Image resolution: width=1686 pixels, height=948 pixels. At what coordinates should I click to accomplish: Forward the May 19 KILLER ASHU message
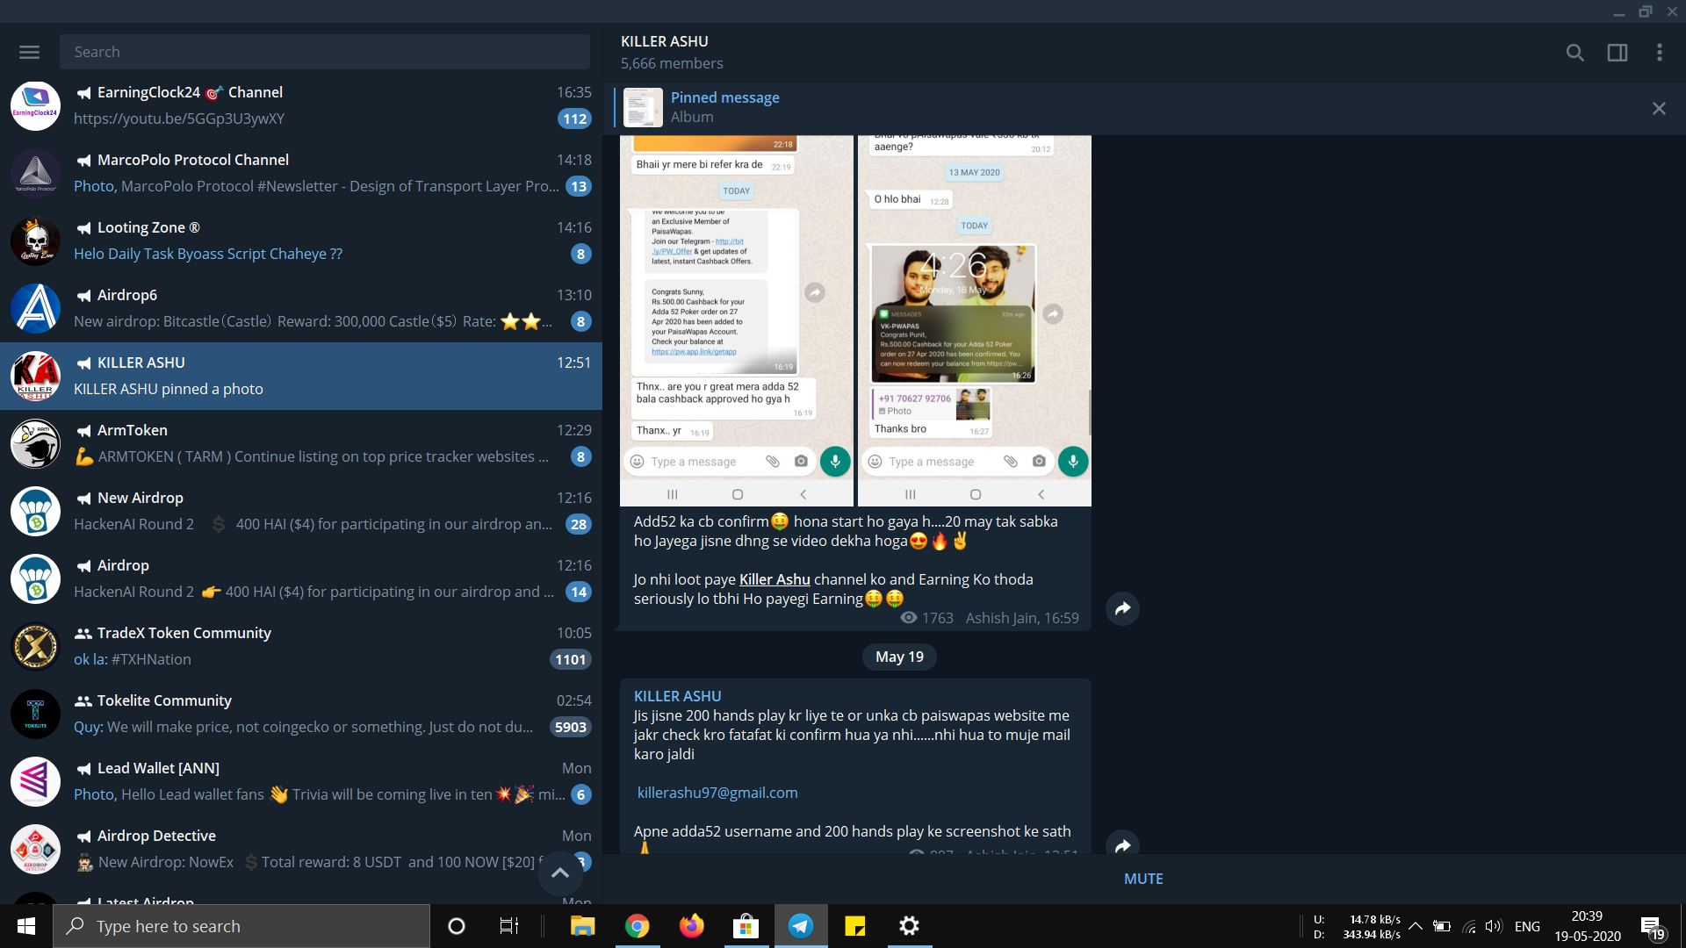click(1122, 845)
